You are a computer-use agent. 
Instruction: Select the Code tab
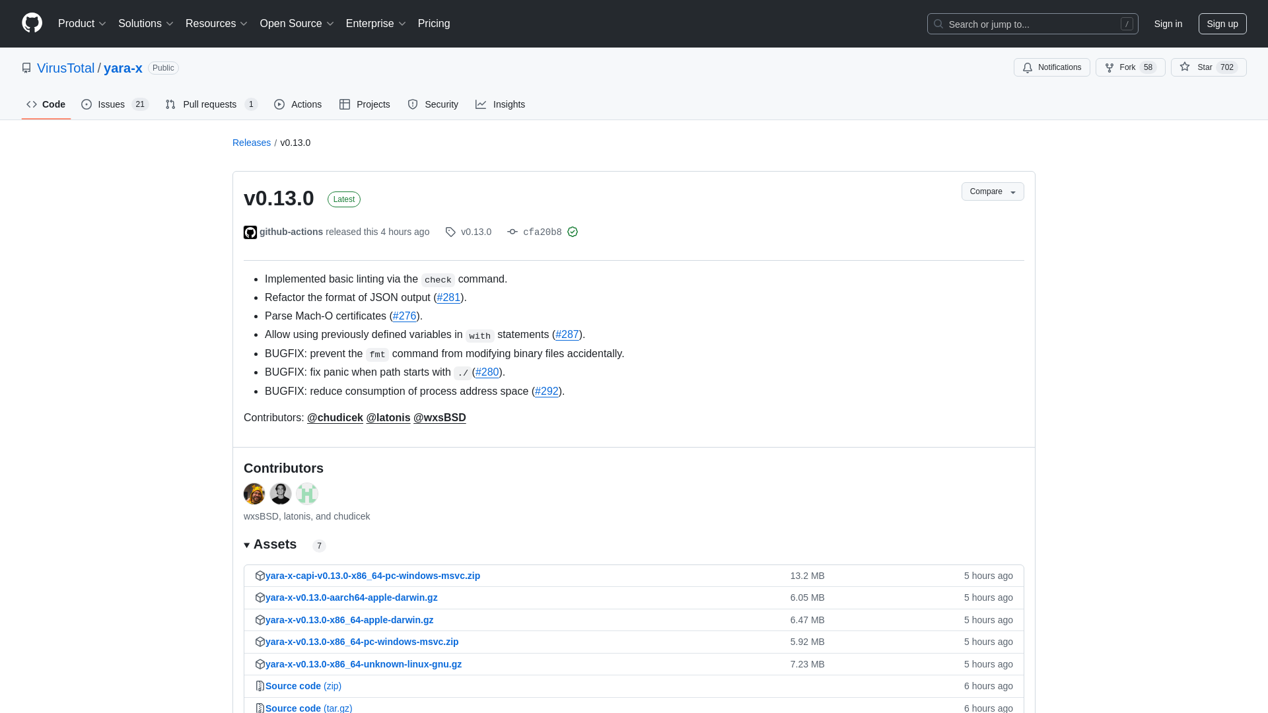pos(46,104)
